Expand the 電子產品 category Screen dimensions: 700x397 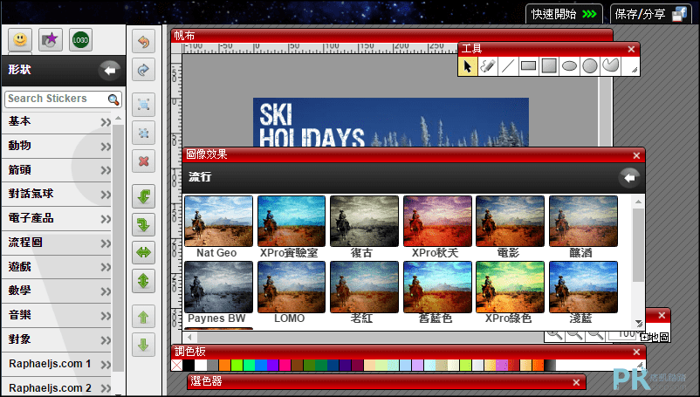tap(57, 218)
